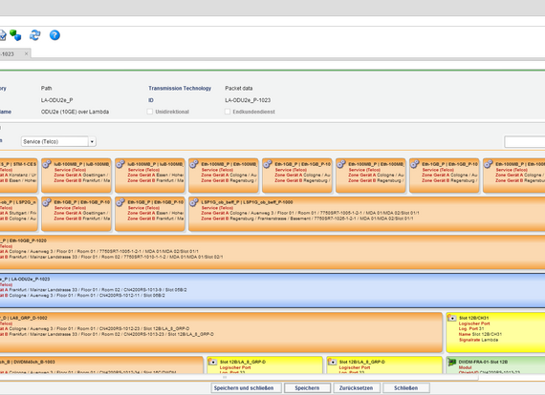Enable the Unidirektional checkbox
Image resolution: width=545 pixels, height=395 pixels.
point(150,112)
